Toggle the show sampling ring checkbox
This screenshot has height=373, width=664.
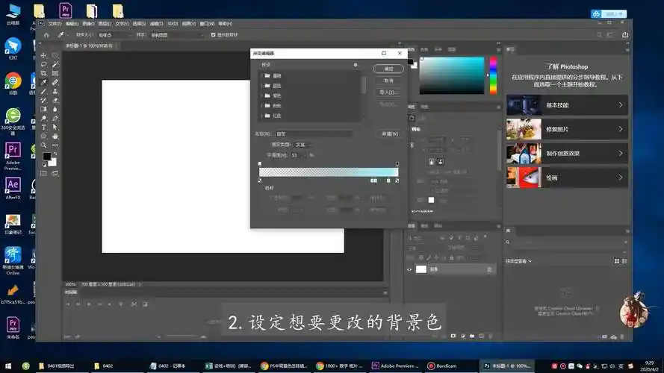click(x=214, y=34)
